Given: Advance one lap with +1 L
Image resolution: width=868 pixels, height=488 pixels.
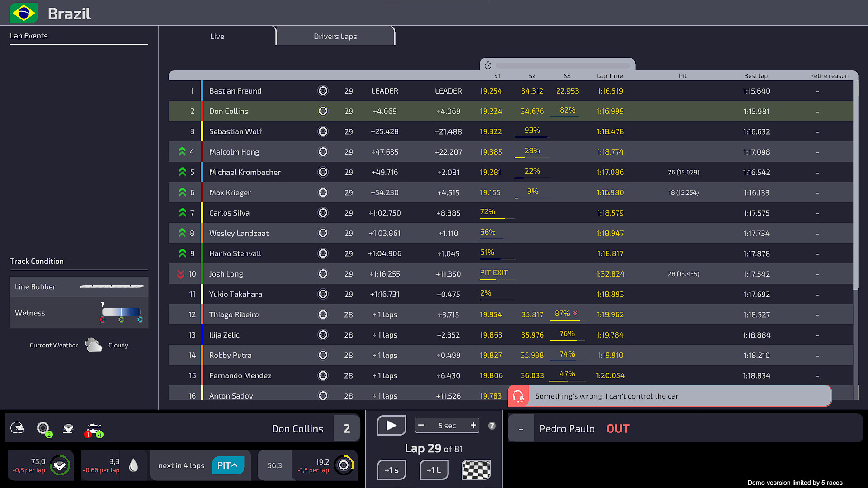Looking at the screenshot, I should pos(434,470).
